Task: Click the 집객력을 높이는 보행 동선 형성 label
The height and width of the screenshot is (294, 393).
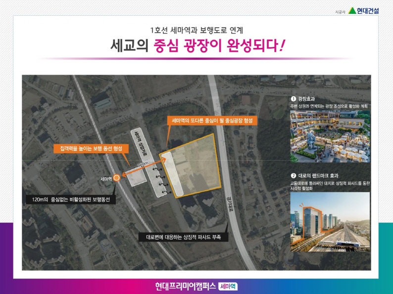Action: point(91,148)
